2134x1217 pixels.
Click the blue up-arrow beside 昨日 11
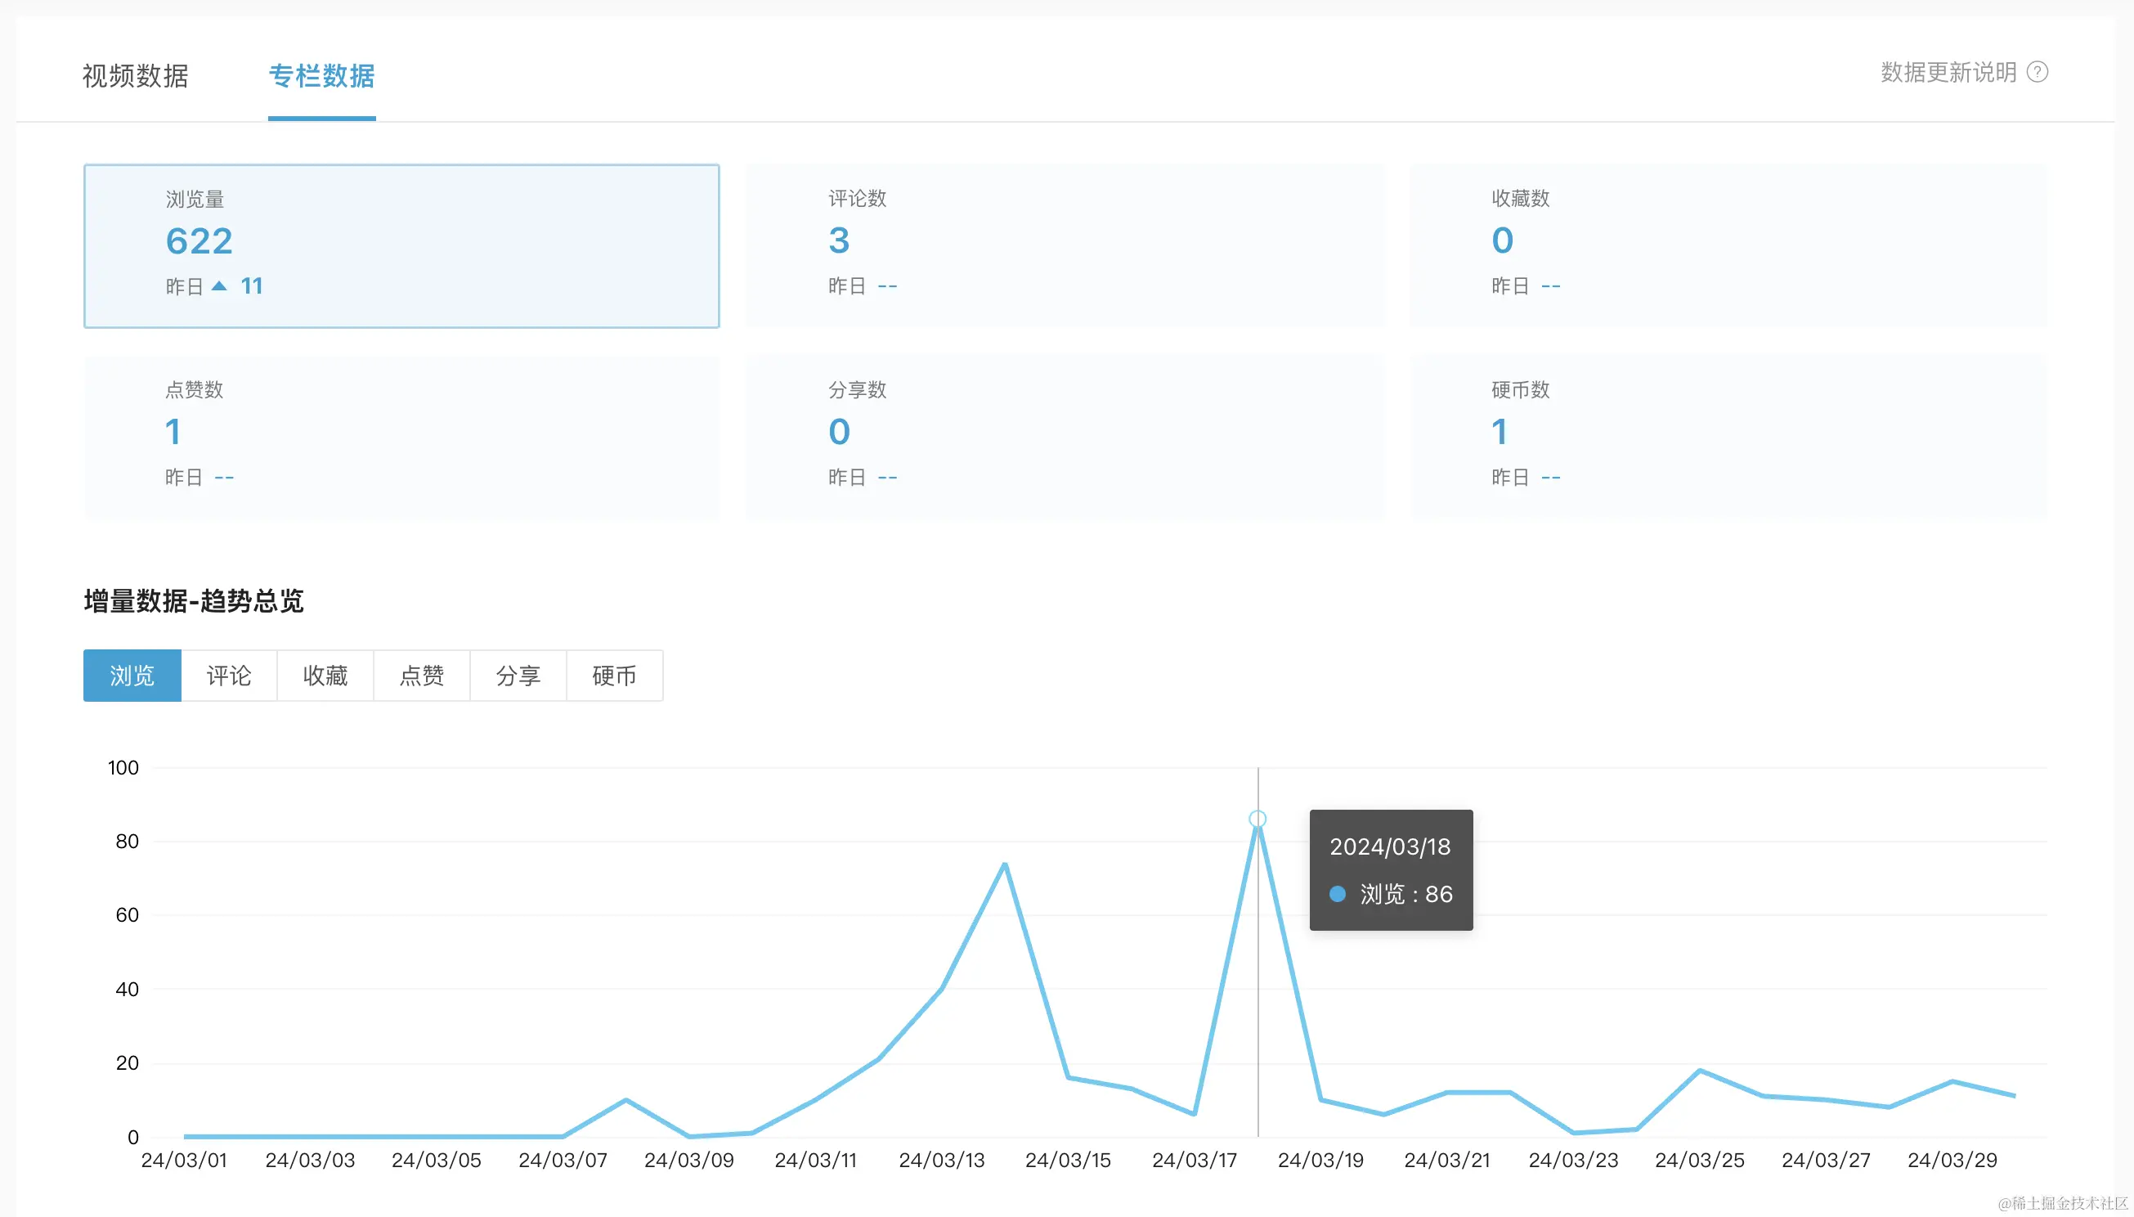point(219,286)
